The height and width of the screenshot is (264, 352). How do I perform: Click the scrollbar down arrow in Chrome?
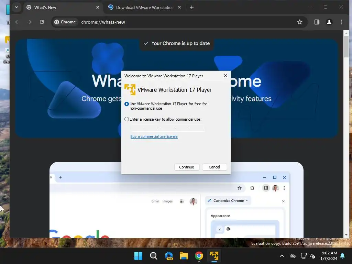[x=346, y=235]
